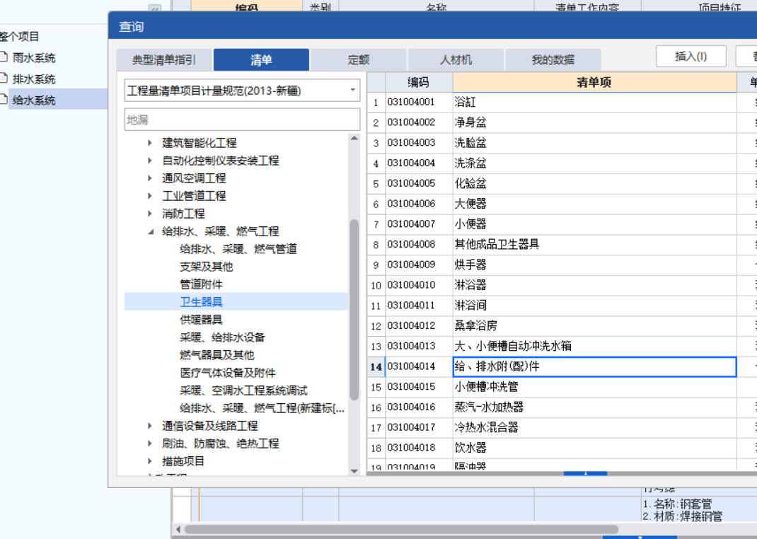Expand the 通风空调工程 tree node
Viewport: 757px width, 539px height.
point(149,178)
